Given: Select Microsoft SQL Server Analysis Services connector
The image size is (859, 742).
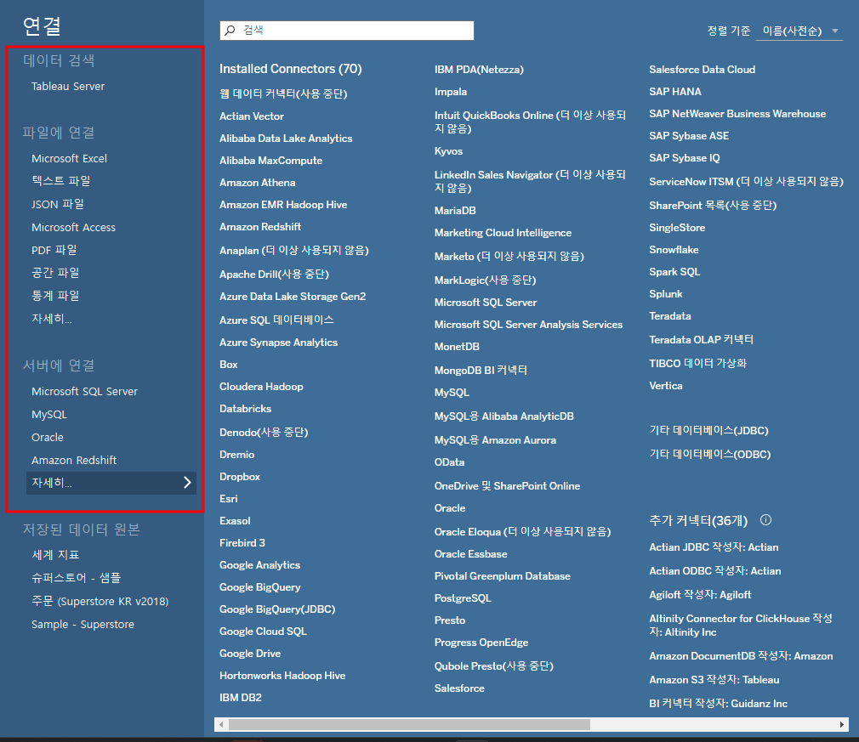Looking at the screenshot, I should coord(528,325).
